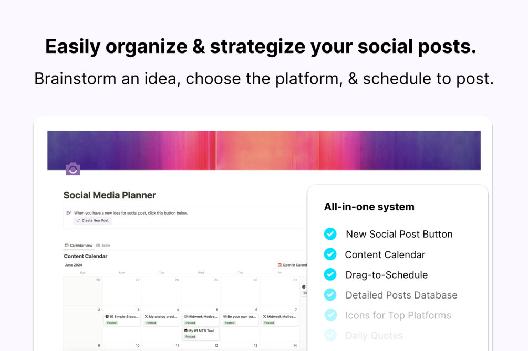
Task: Switch to the Calendar view tab
Action: pos(79,246)
